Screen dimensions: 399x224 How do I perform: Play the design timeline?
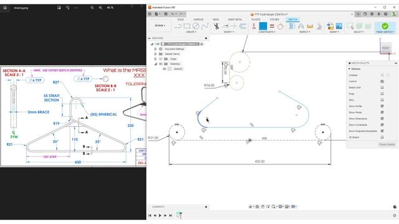160,215
